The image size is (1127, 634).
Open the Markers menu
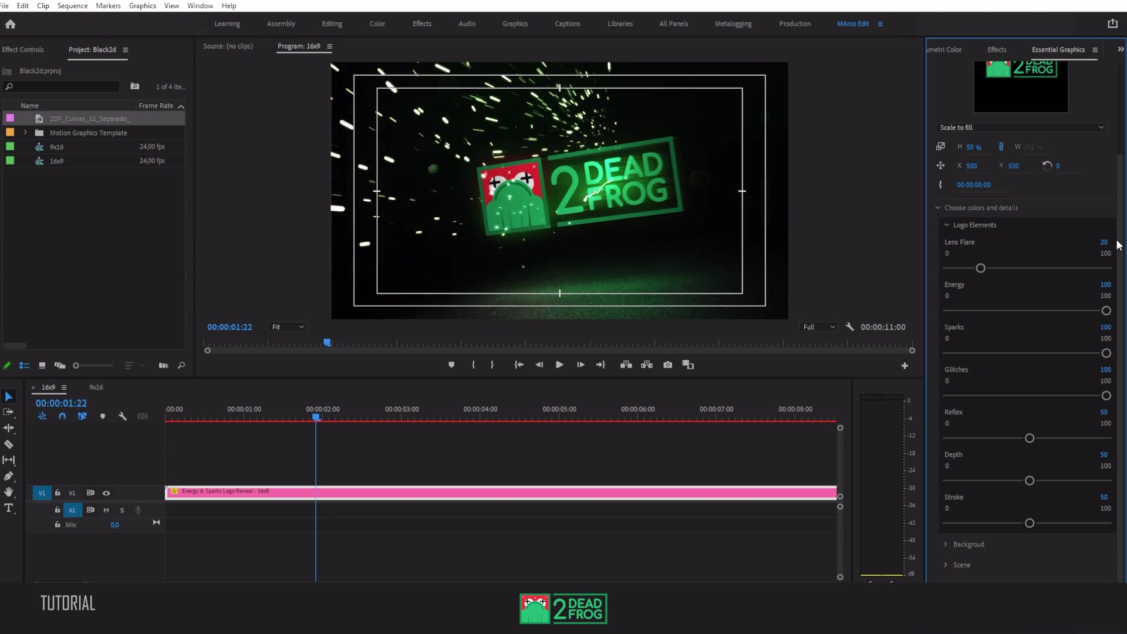[x=108, y=6]
